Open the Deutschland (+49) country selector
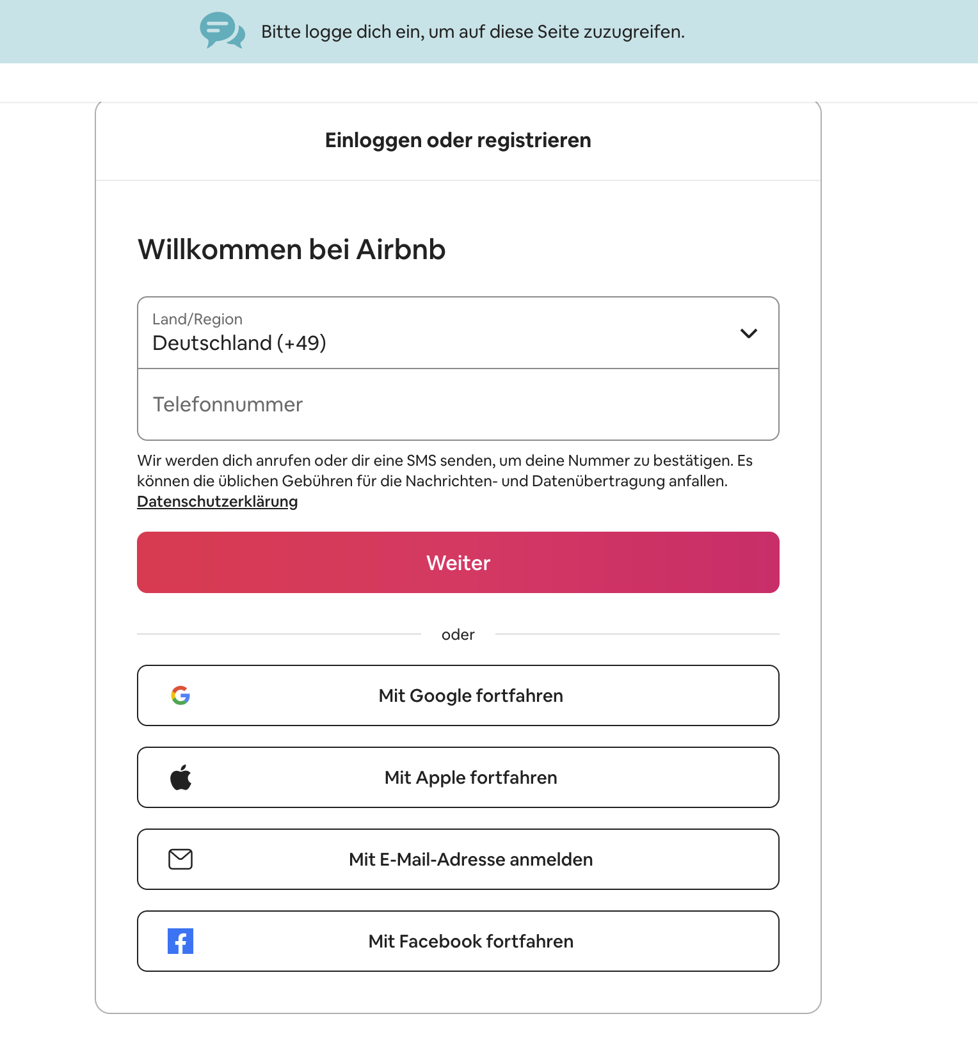Image resolution: width=978 pixels, height=1039 pixels. pyautogui.click(x=458, y=333)
